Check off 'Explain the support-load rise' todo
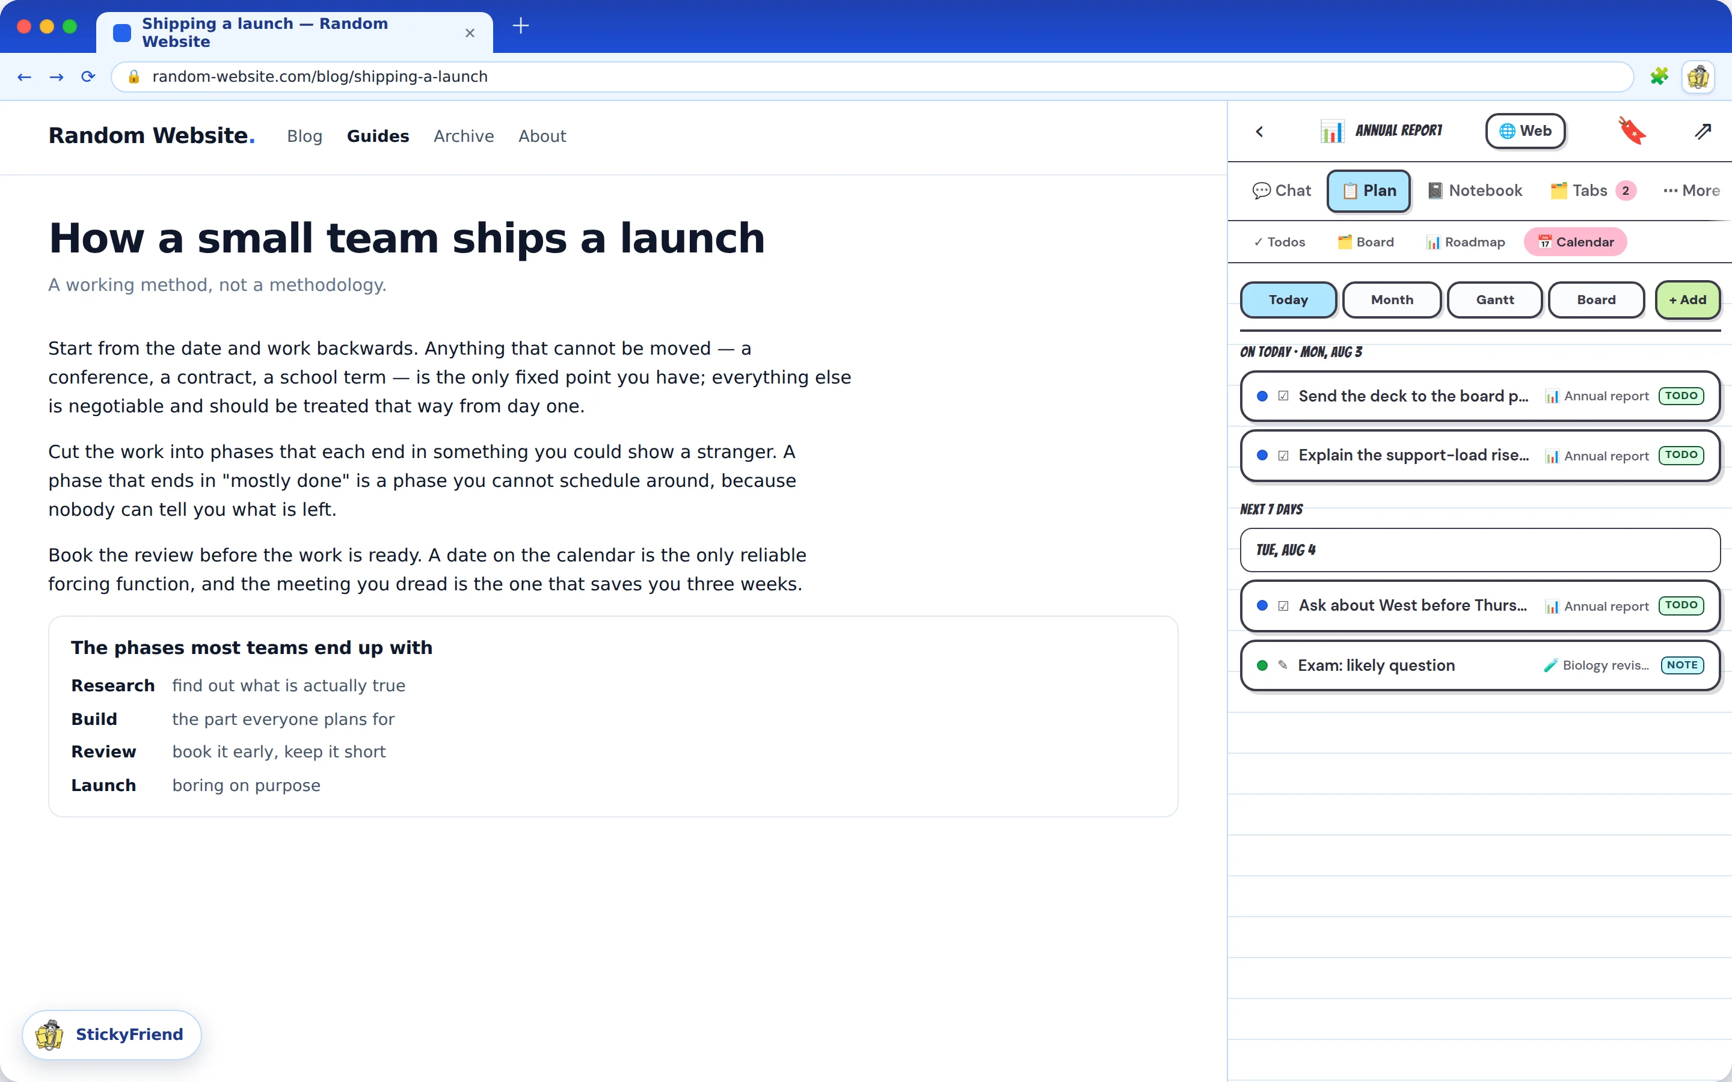The image size is (1732, 1082). coord(1283,455)
